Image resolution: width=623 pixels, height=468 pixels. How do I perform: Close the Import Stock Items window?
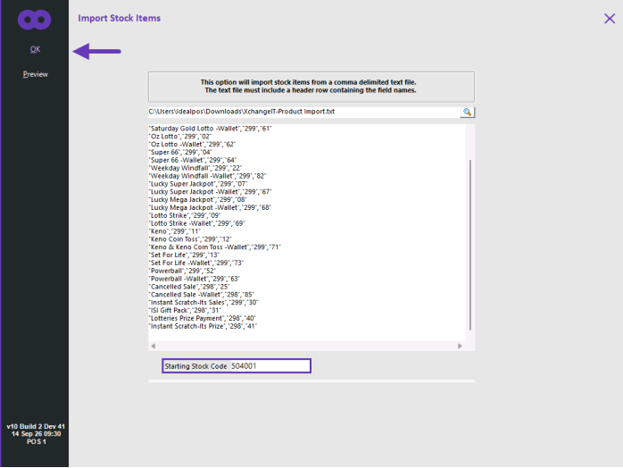point(610,19)
